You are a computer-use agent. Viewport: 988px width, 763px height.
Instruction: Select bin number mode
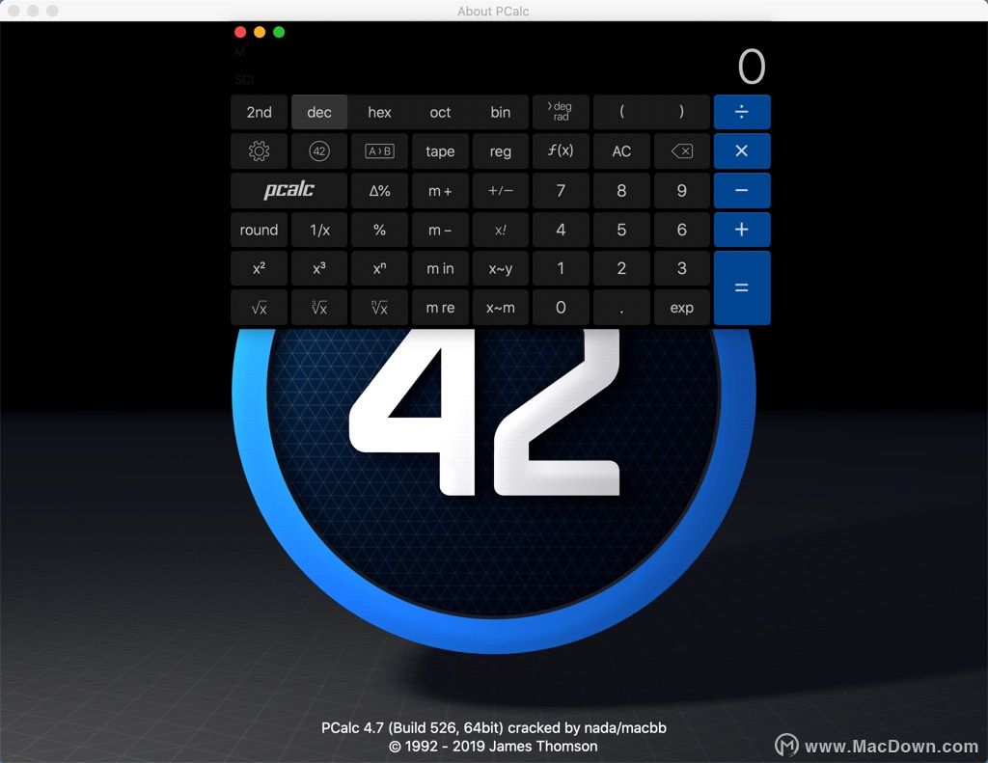(x=501, y=112)
